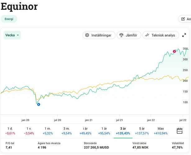Select the 3 år period tab
The width and height of the screenshot is (191, 155).
(x=123, y=131)
